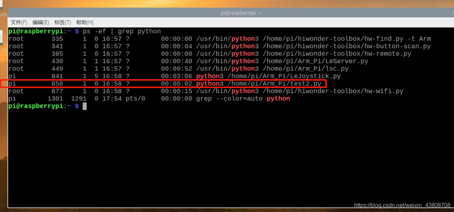Click PID 430 in process list
Viewport: 454px width, 212px height.
[57, 61]
